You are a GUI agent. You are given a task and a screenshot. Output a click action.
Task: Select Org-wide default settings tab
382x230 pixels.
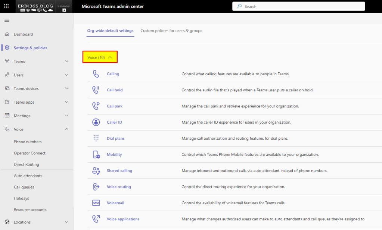110,31
